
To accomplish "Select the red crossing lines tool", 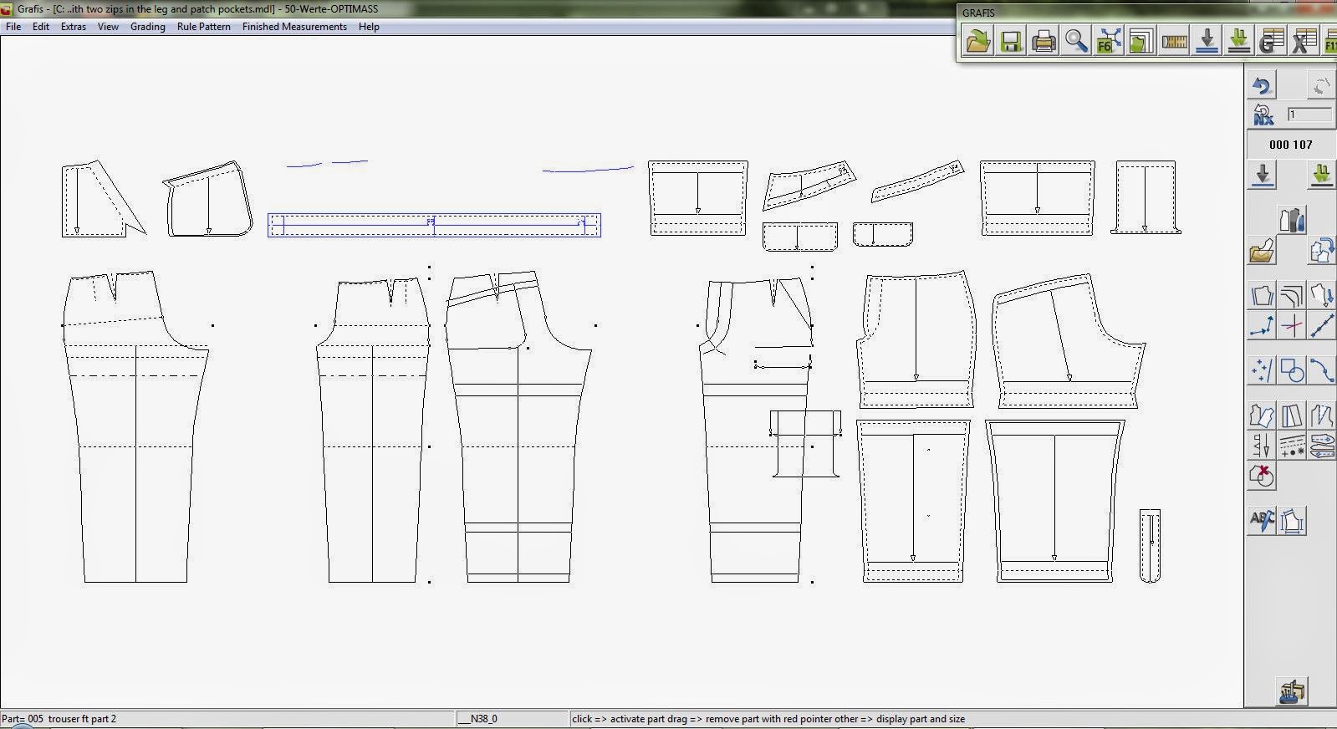I will click(x=1292, y=325).
